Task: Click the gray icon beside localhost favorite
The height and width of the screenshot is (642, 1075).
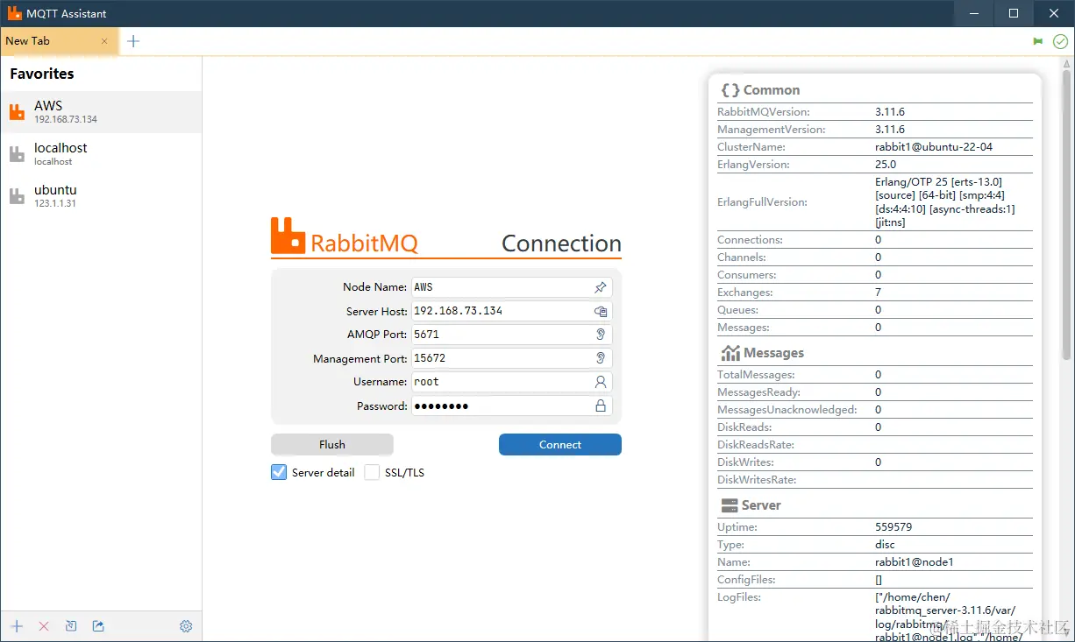Action: tap(17, 154)
